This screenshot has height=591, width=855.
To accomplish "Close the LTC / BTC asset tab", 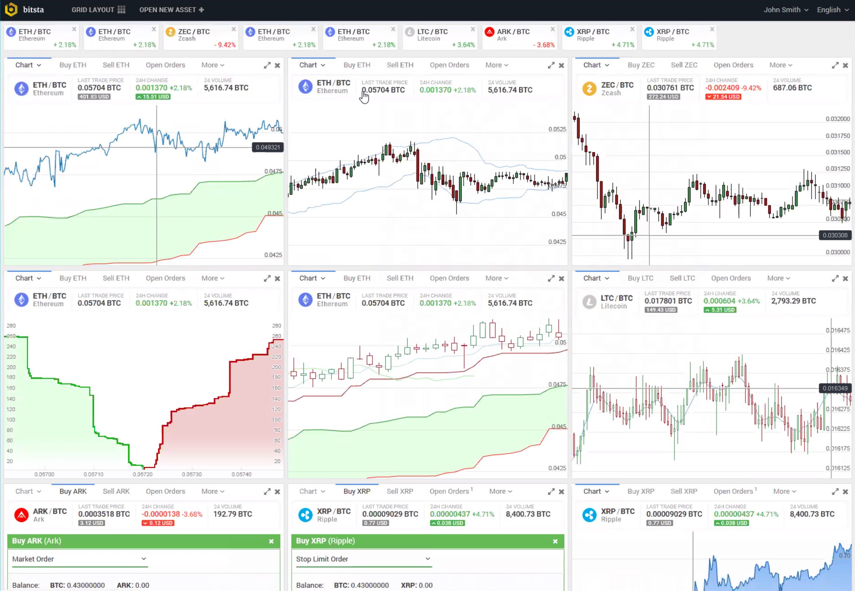I will point(473,29).
